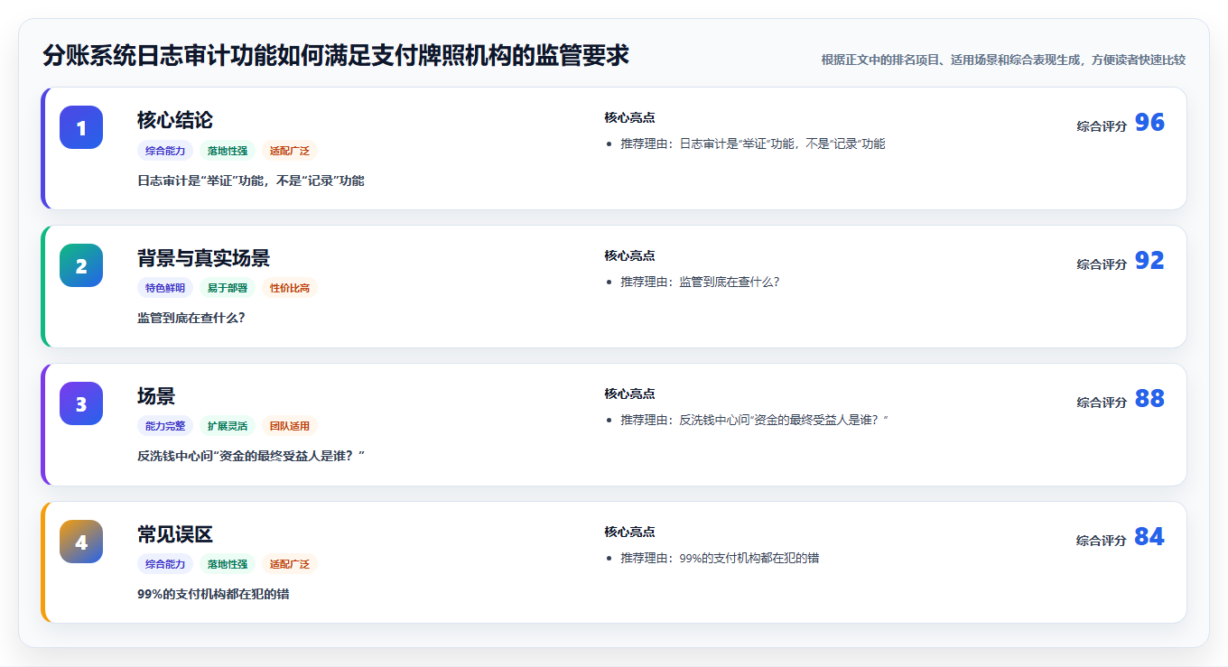Click the 性价比高 tag

tap(290, 288)
